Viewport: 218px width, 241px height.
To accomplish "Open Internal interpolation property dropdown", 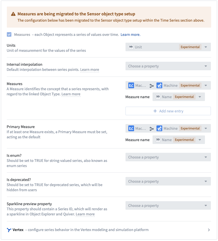I will click(x=168, y=66).
